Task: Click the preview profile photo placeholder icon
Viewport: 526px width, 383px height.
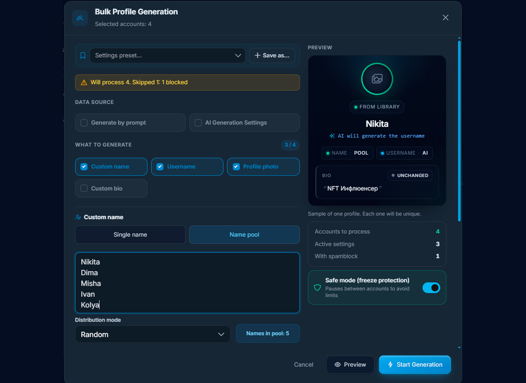Action: point(377,79)
